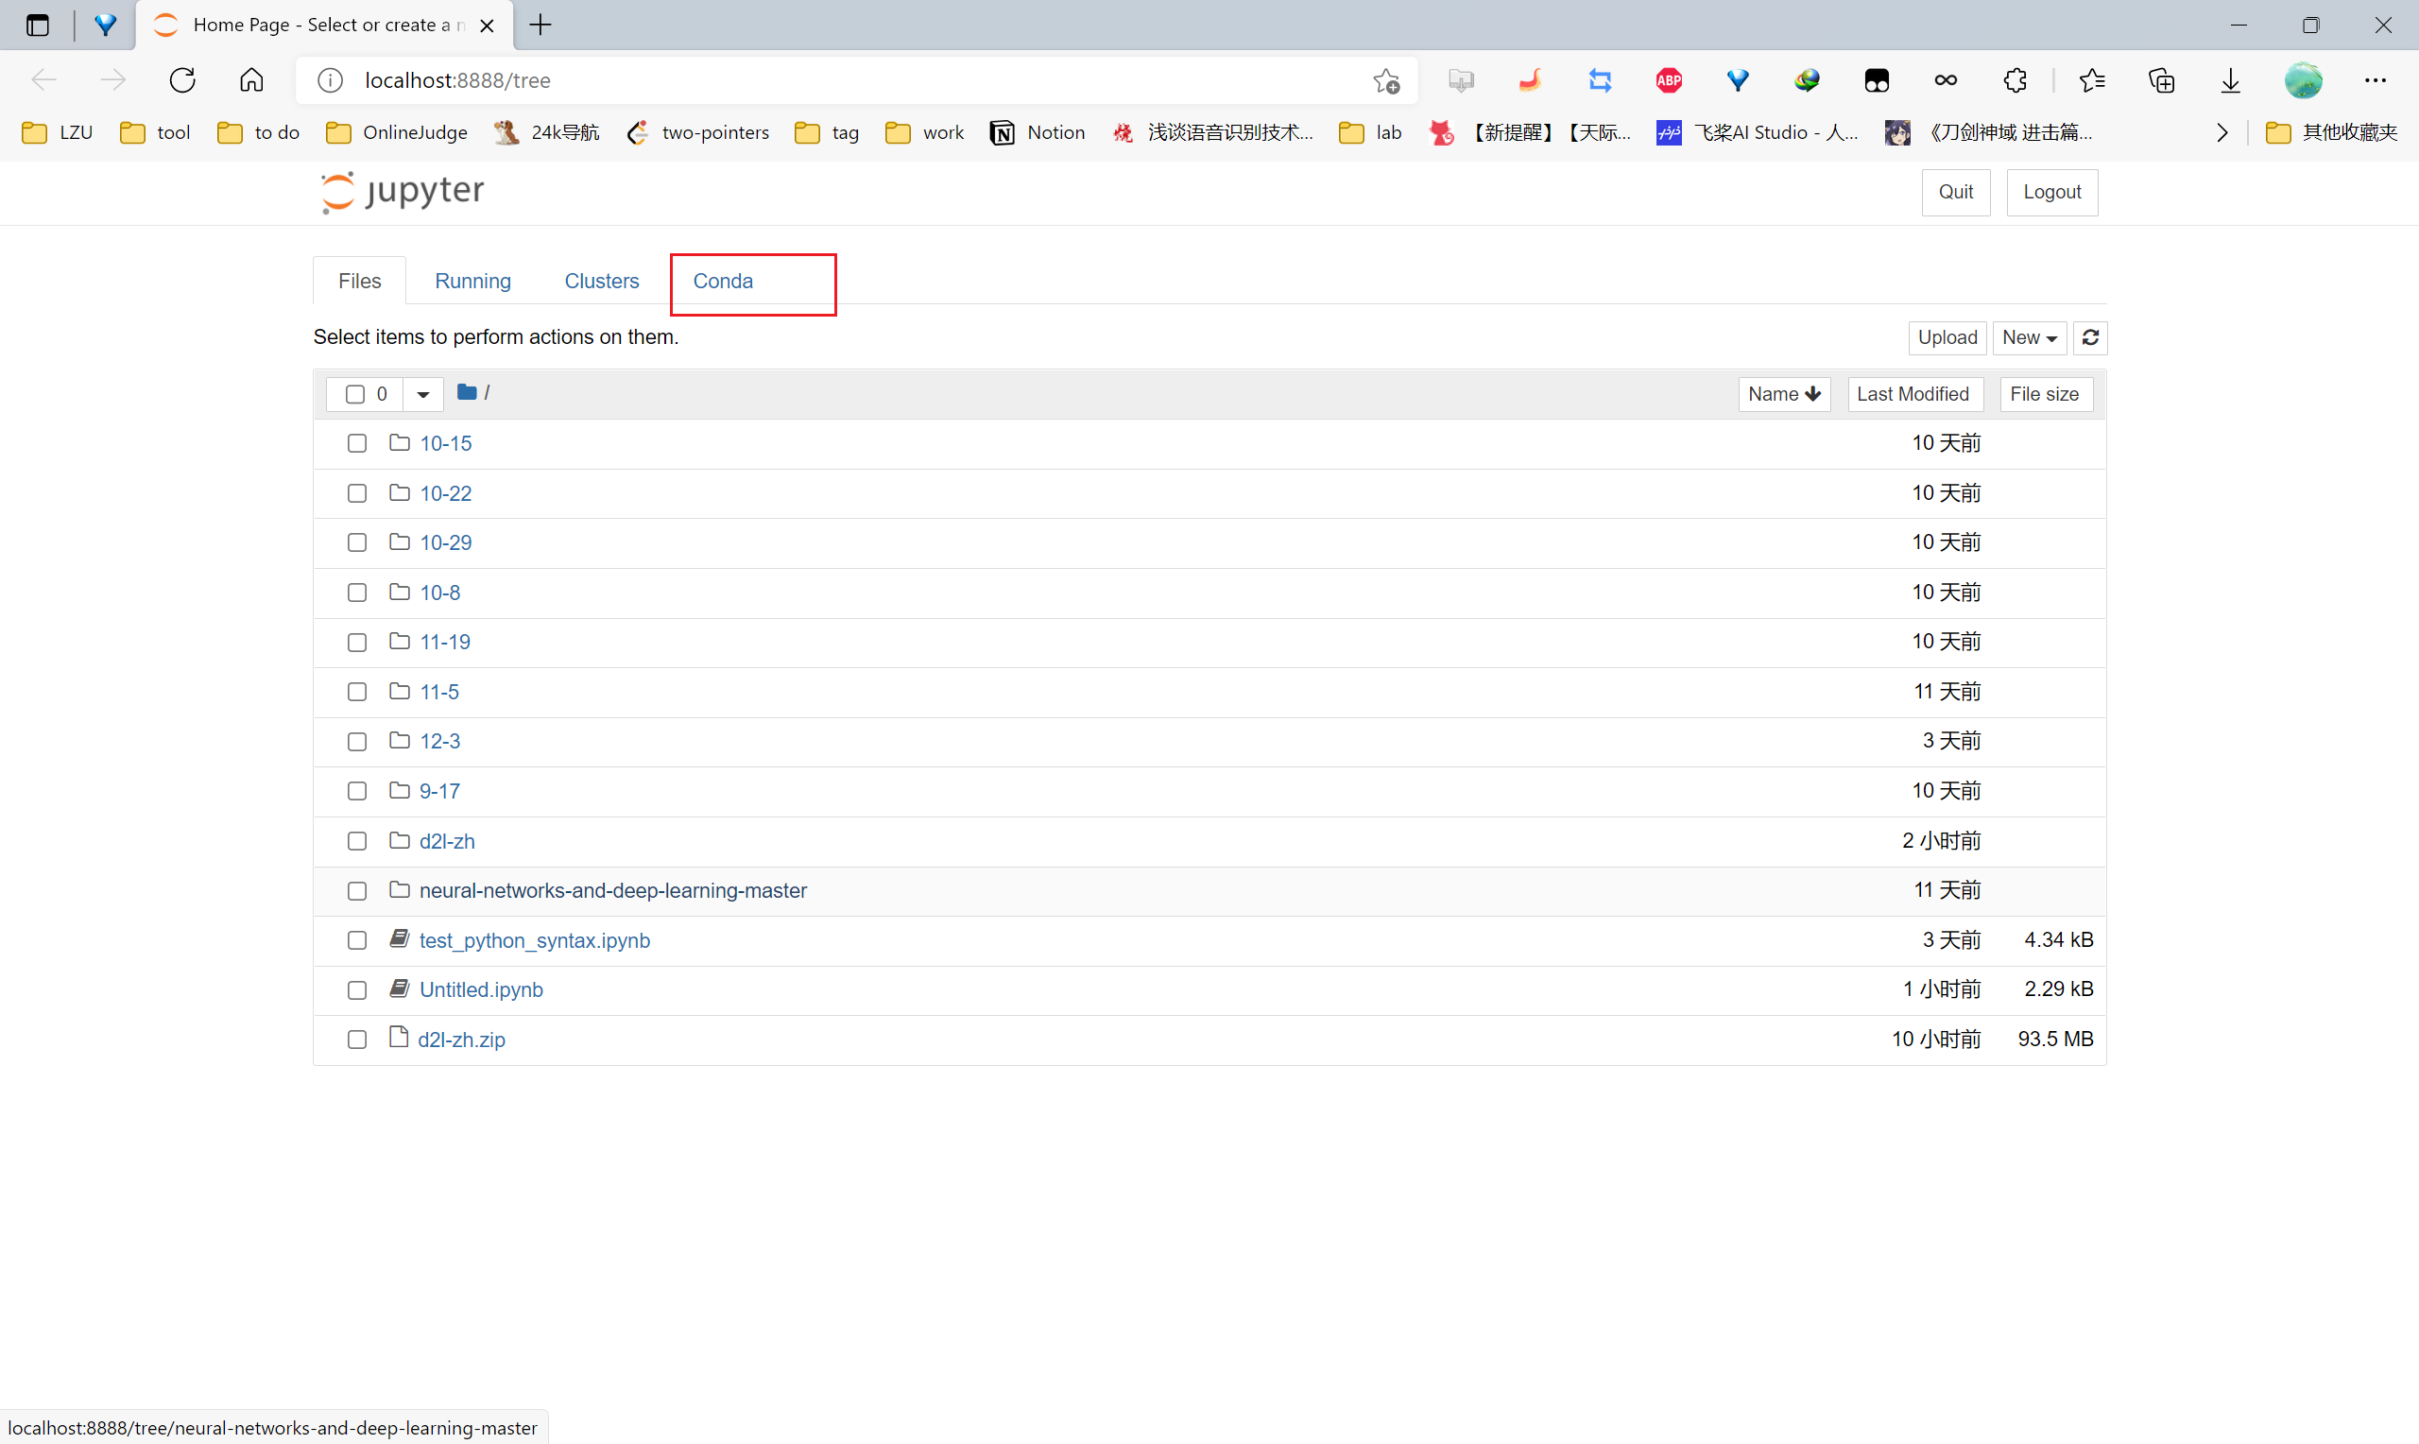This screenshot has height=1444, width=2419.
Task: Click the refresh file list icon
Action: tap(2089, 337)
